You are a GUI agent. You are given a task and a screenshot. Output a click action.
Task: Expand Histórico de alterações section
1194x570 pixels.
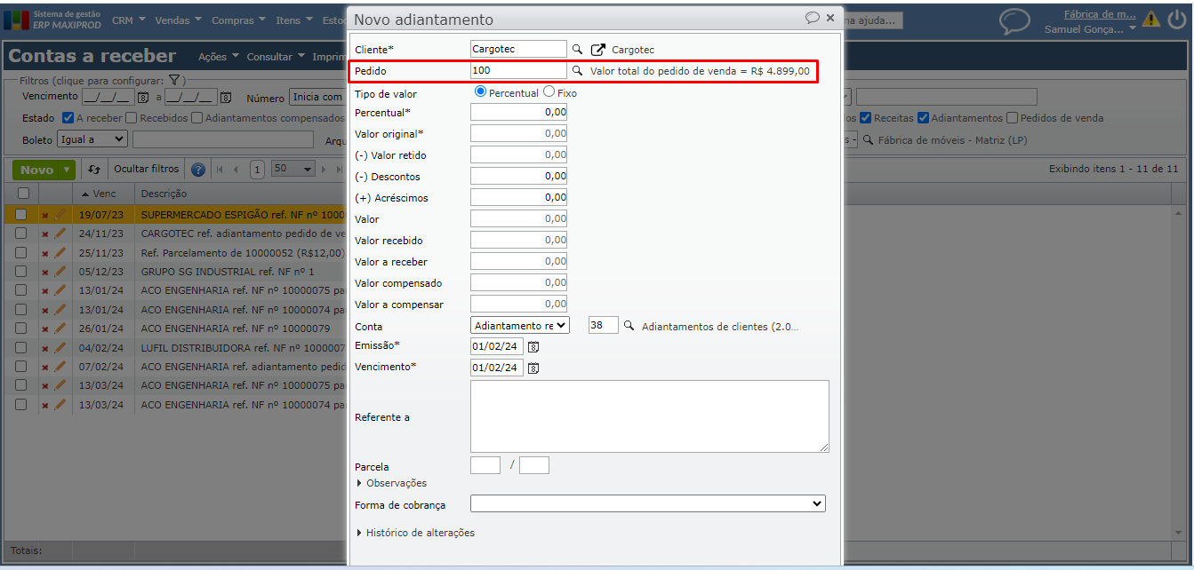point(415,533)
